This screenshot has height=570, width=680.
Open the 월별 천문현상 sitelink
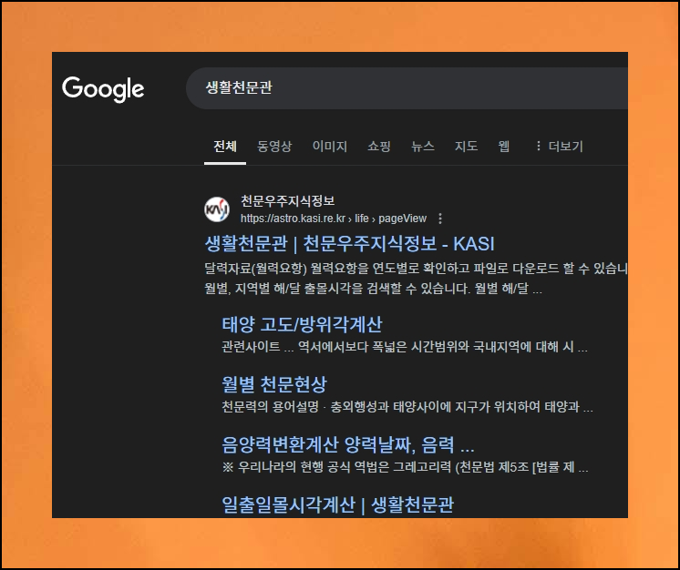[274, 384]
